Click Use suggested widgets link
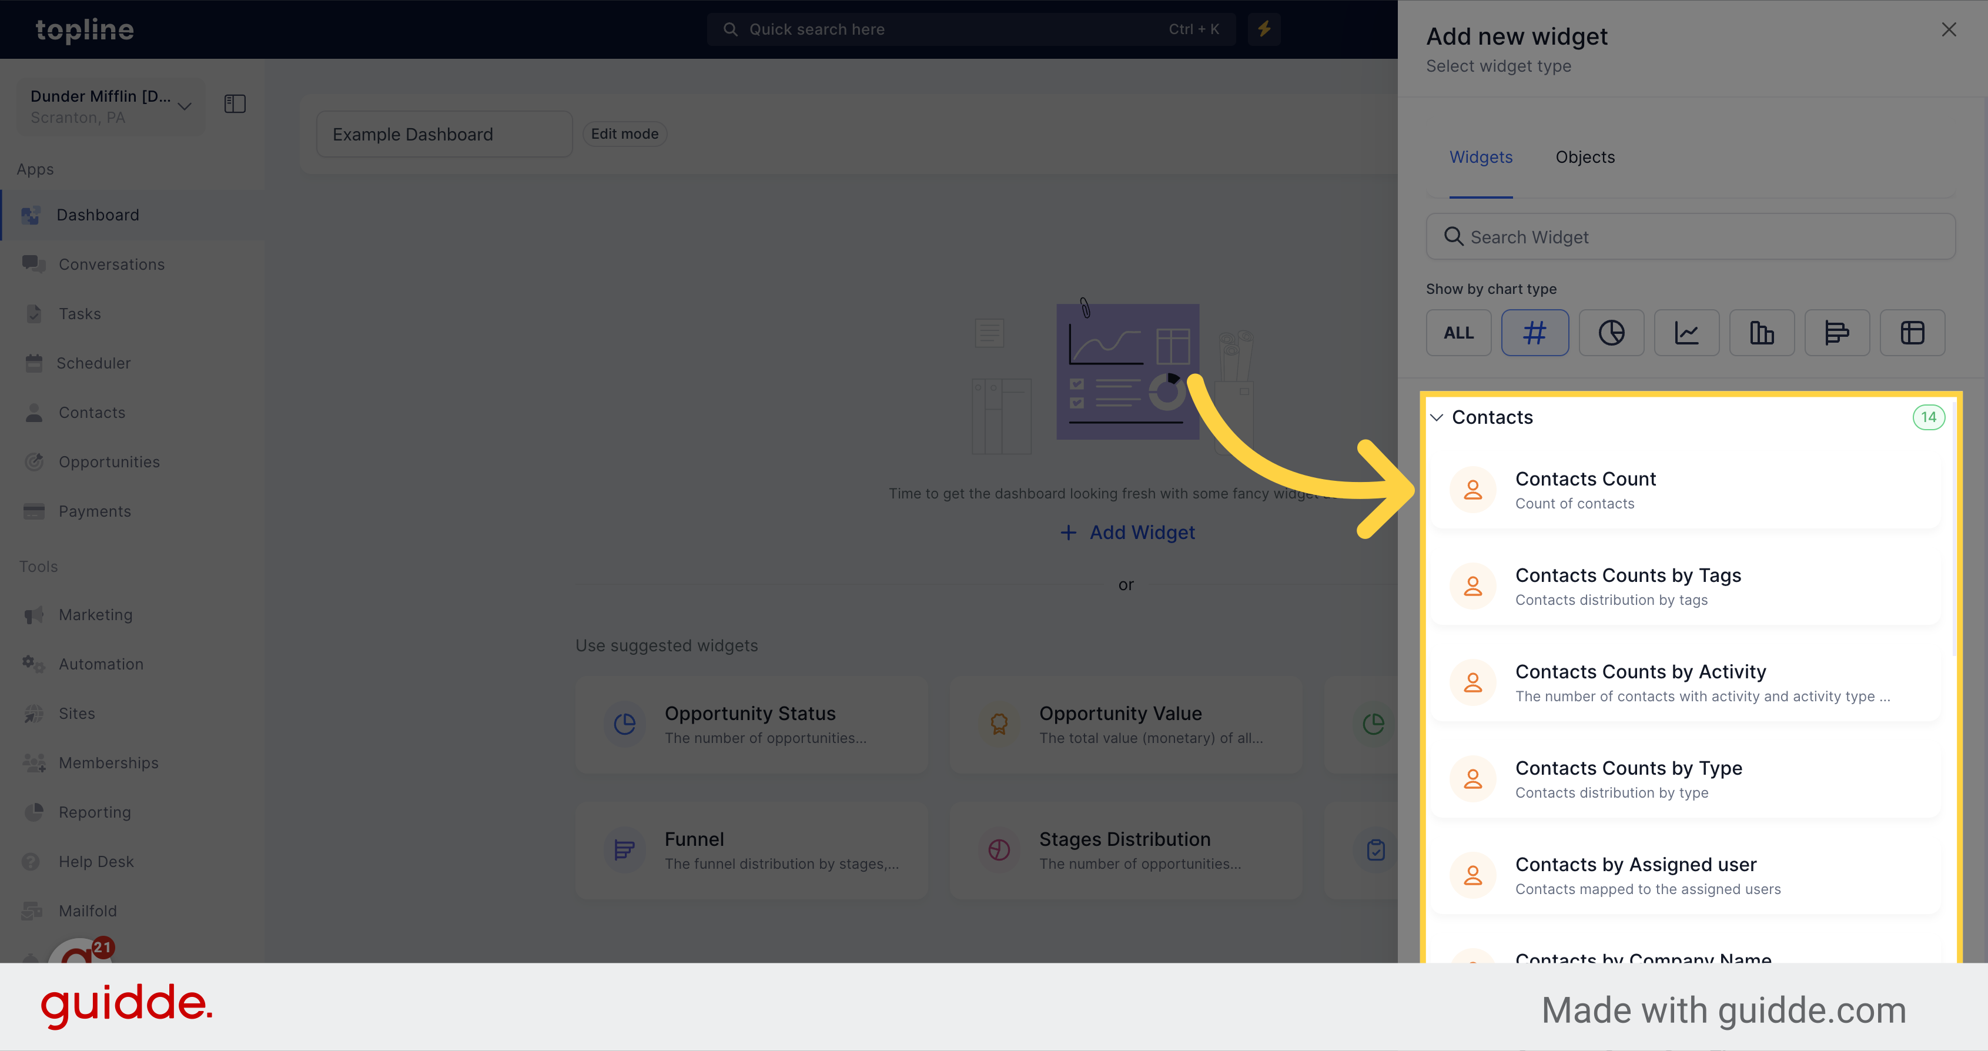Viewport: 1988px width, 1051px height. point(667,645)
